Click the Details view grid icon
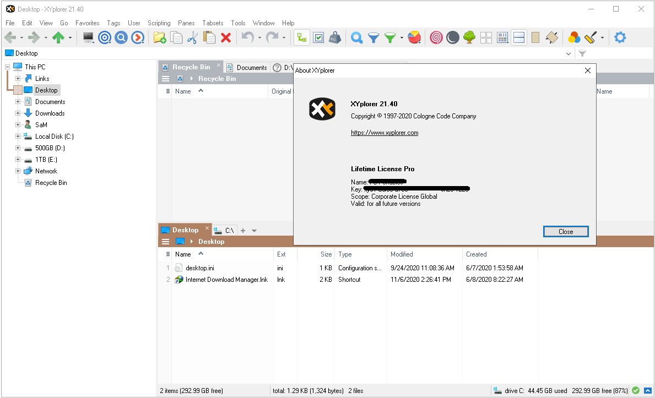The image size is (655, 398). tap(502, 37)
